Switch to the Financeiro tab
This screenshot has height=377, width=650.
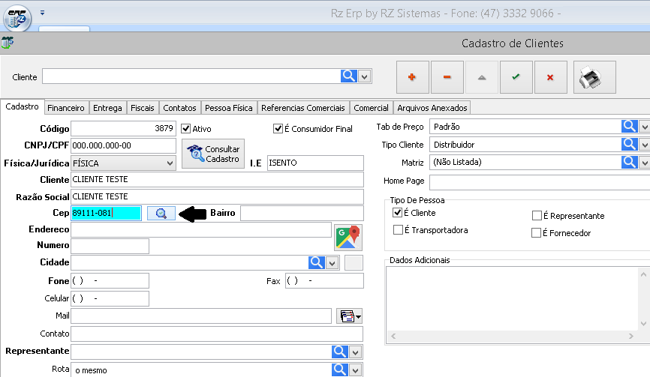pyautogui.click(x=67, y=108)
